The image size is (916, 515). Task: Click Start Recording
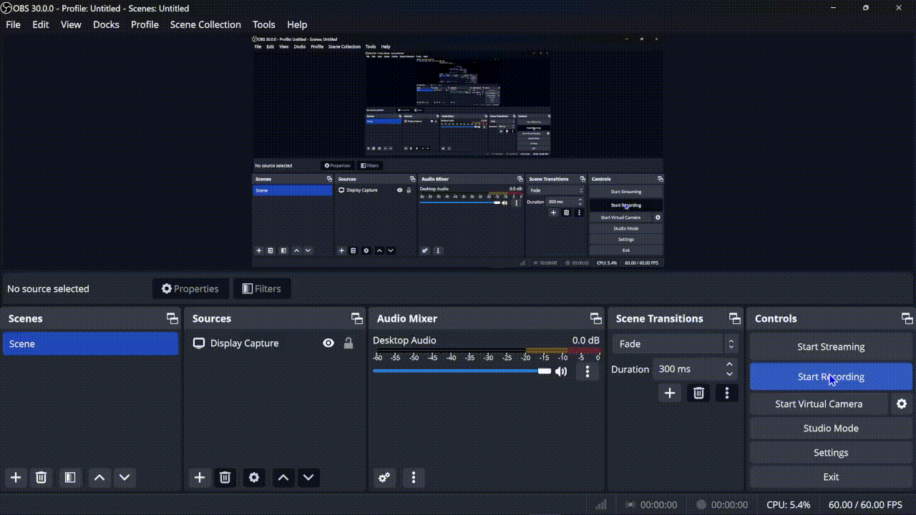click(831, 377)
